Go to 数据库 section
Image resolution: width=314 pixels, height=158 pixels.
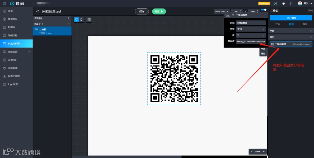click(16, 27)
